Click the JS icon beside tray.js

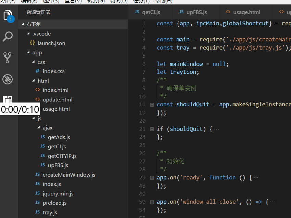38,212
